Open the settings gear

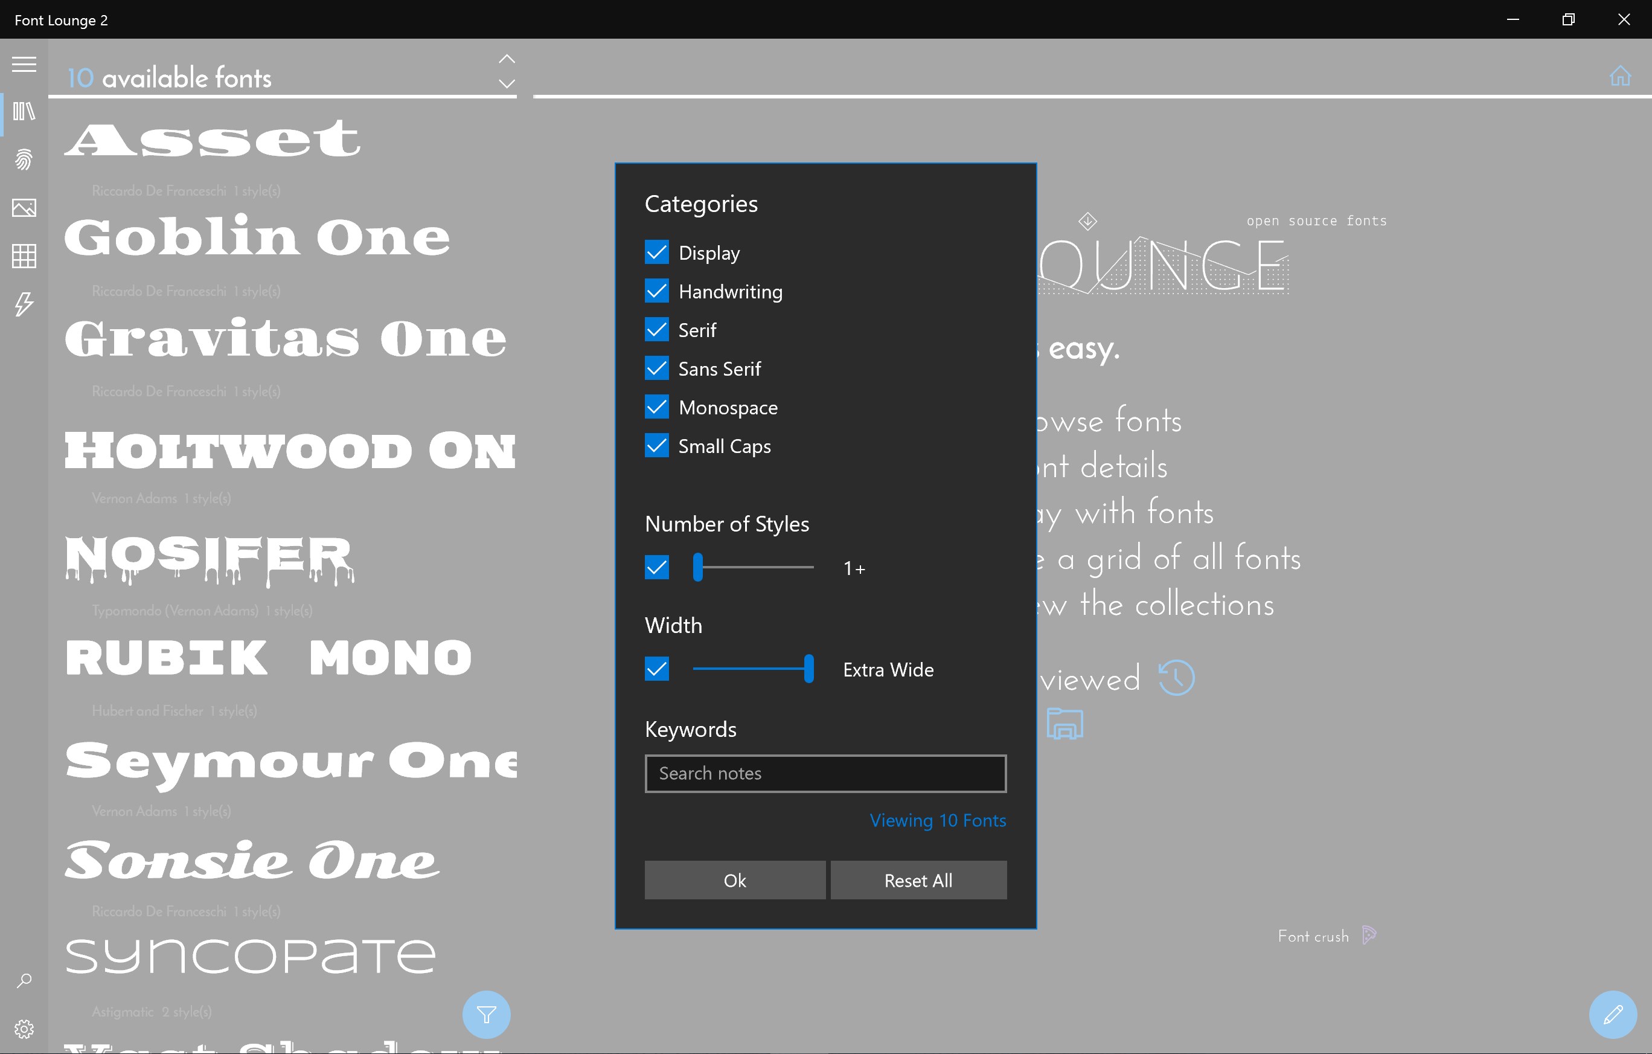pos(24,1029)
